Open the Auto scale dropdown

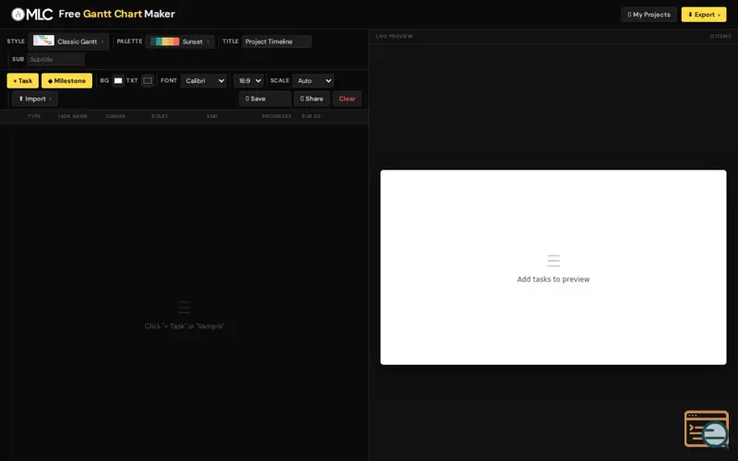point(313,81)
